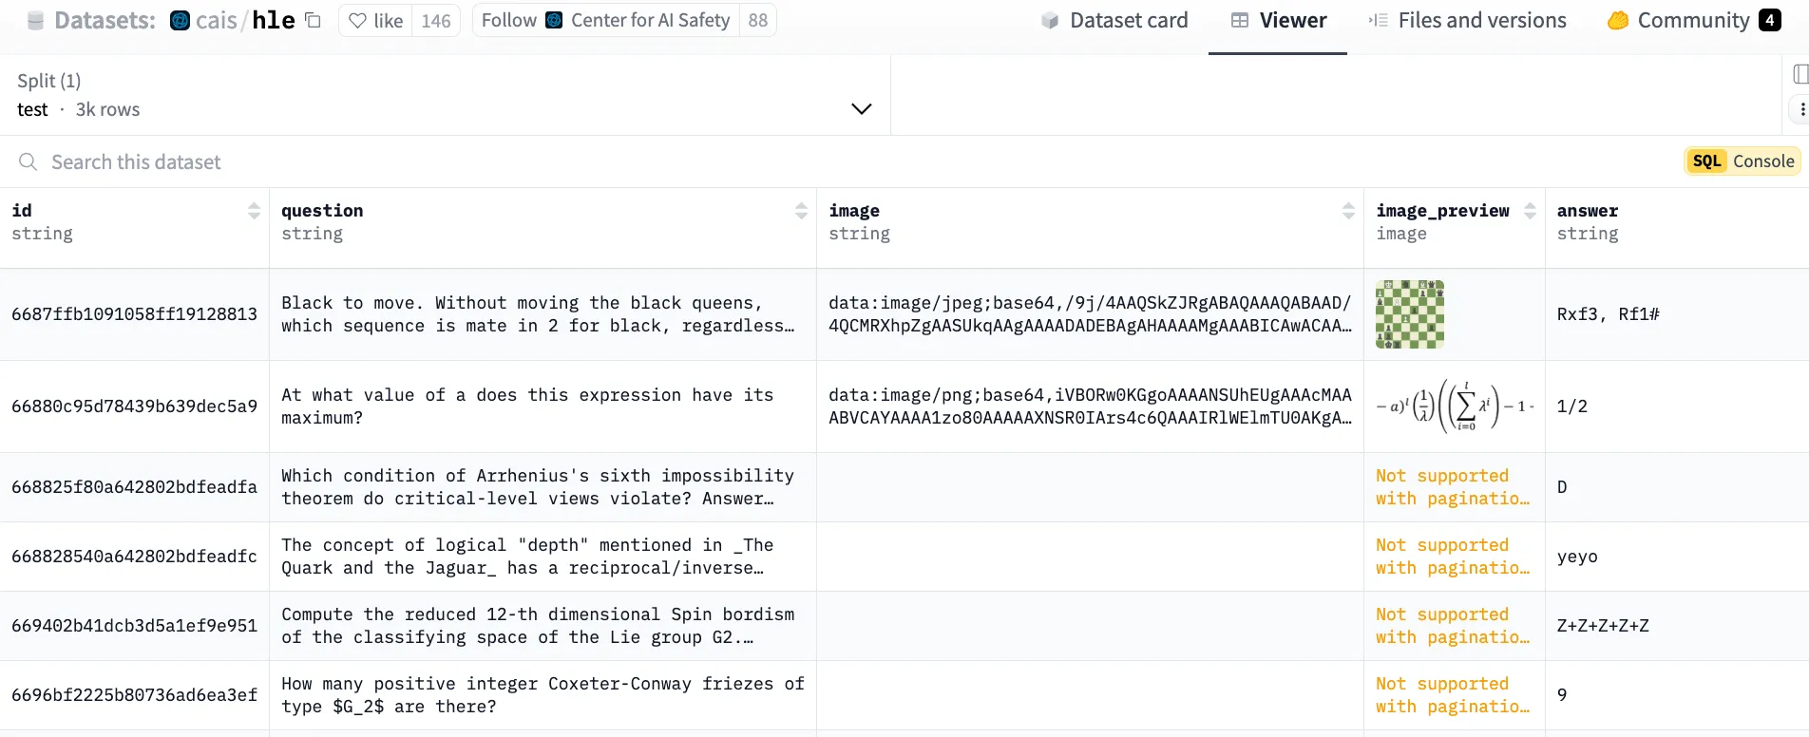The height and width of the screenshot is (737, 1809).
Task: Sort by the id column arrows
Action: (254, 211)
